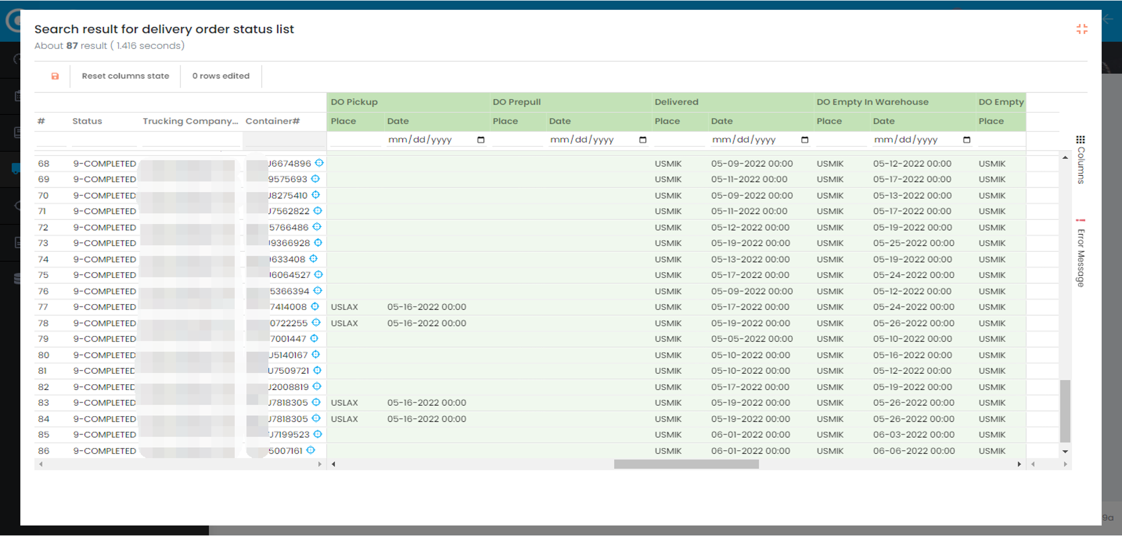Click the locate icon for container row 85

click(x=318, y=434)
